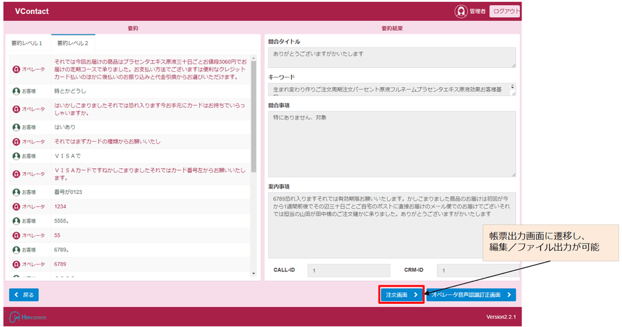Open オペレータ音声認識訂正画面
This screenshot has width=622, height=327.
(x=471, y=295)
